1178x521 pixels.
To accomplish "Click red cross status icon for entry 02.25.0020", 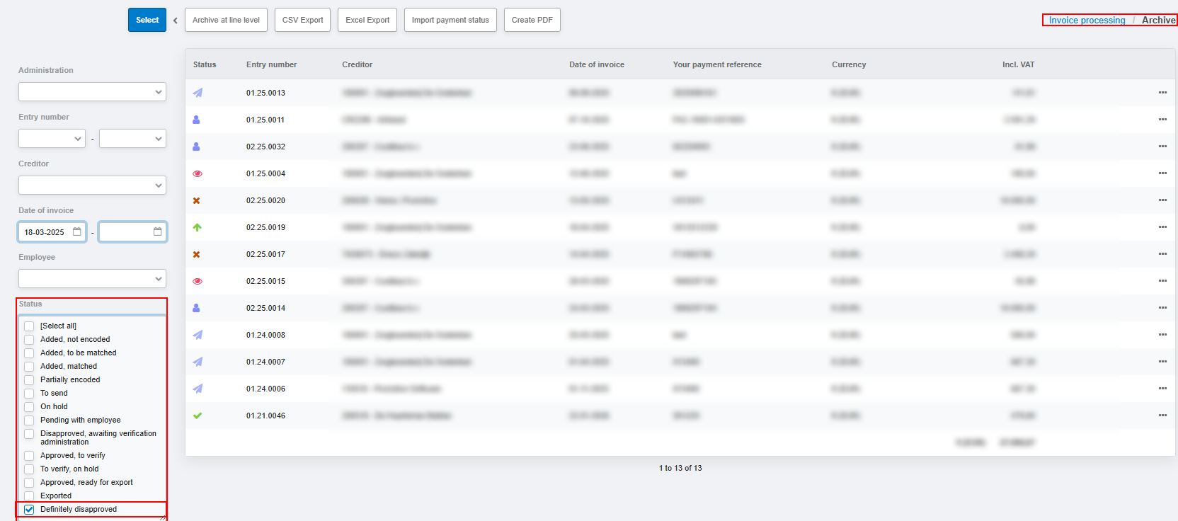I will coord(197,200).
